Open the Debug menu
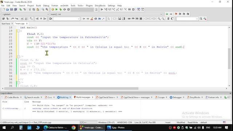This screenshot has width=233, height=131. (46, 5)
